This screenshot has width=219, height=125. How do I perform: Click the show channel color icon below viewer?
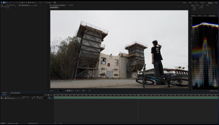(76, 91)
